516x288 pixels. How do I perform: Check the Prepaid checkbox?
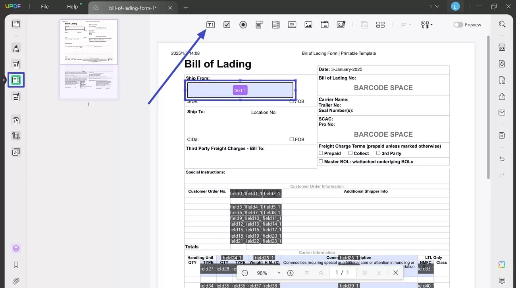click(321, 153)
